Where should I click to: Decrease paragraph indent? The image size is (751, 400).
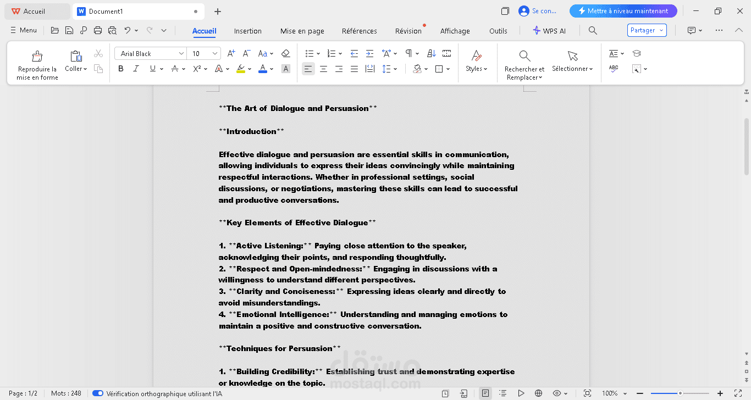coord(354,53)
